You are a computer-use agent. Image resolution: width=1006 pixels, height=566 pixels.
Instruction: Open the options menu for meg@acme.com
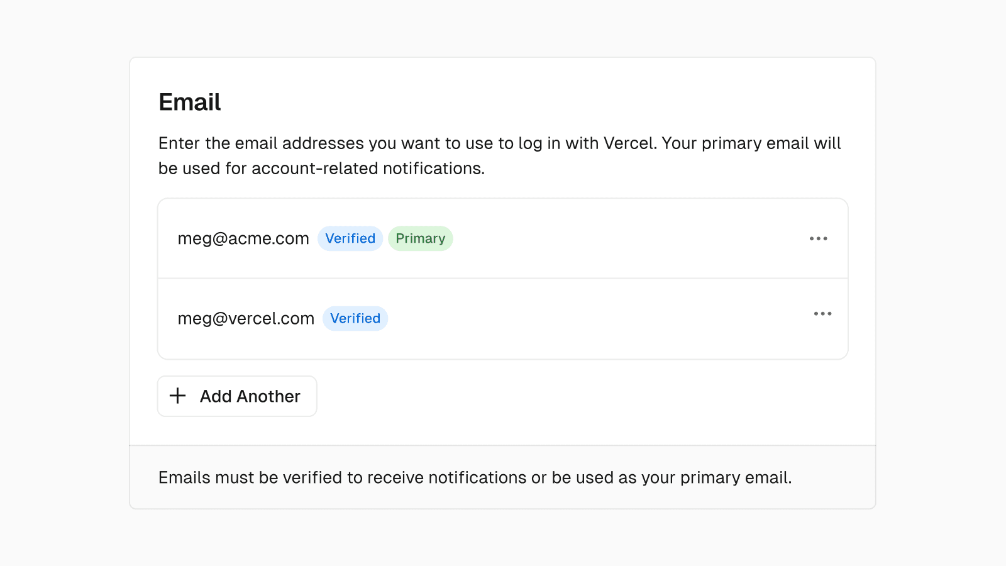818,238
